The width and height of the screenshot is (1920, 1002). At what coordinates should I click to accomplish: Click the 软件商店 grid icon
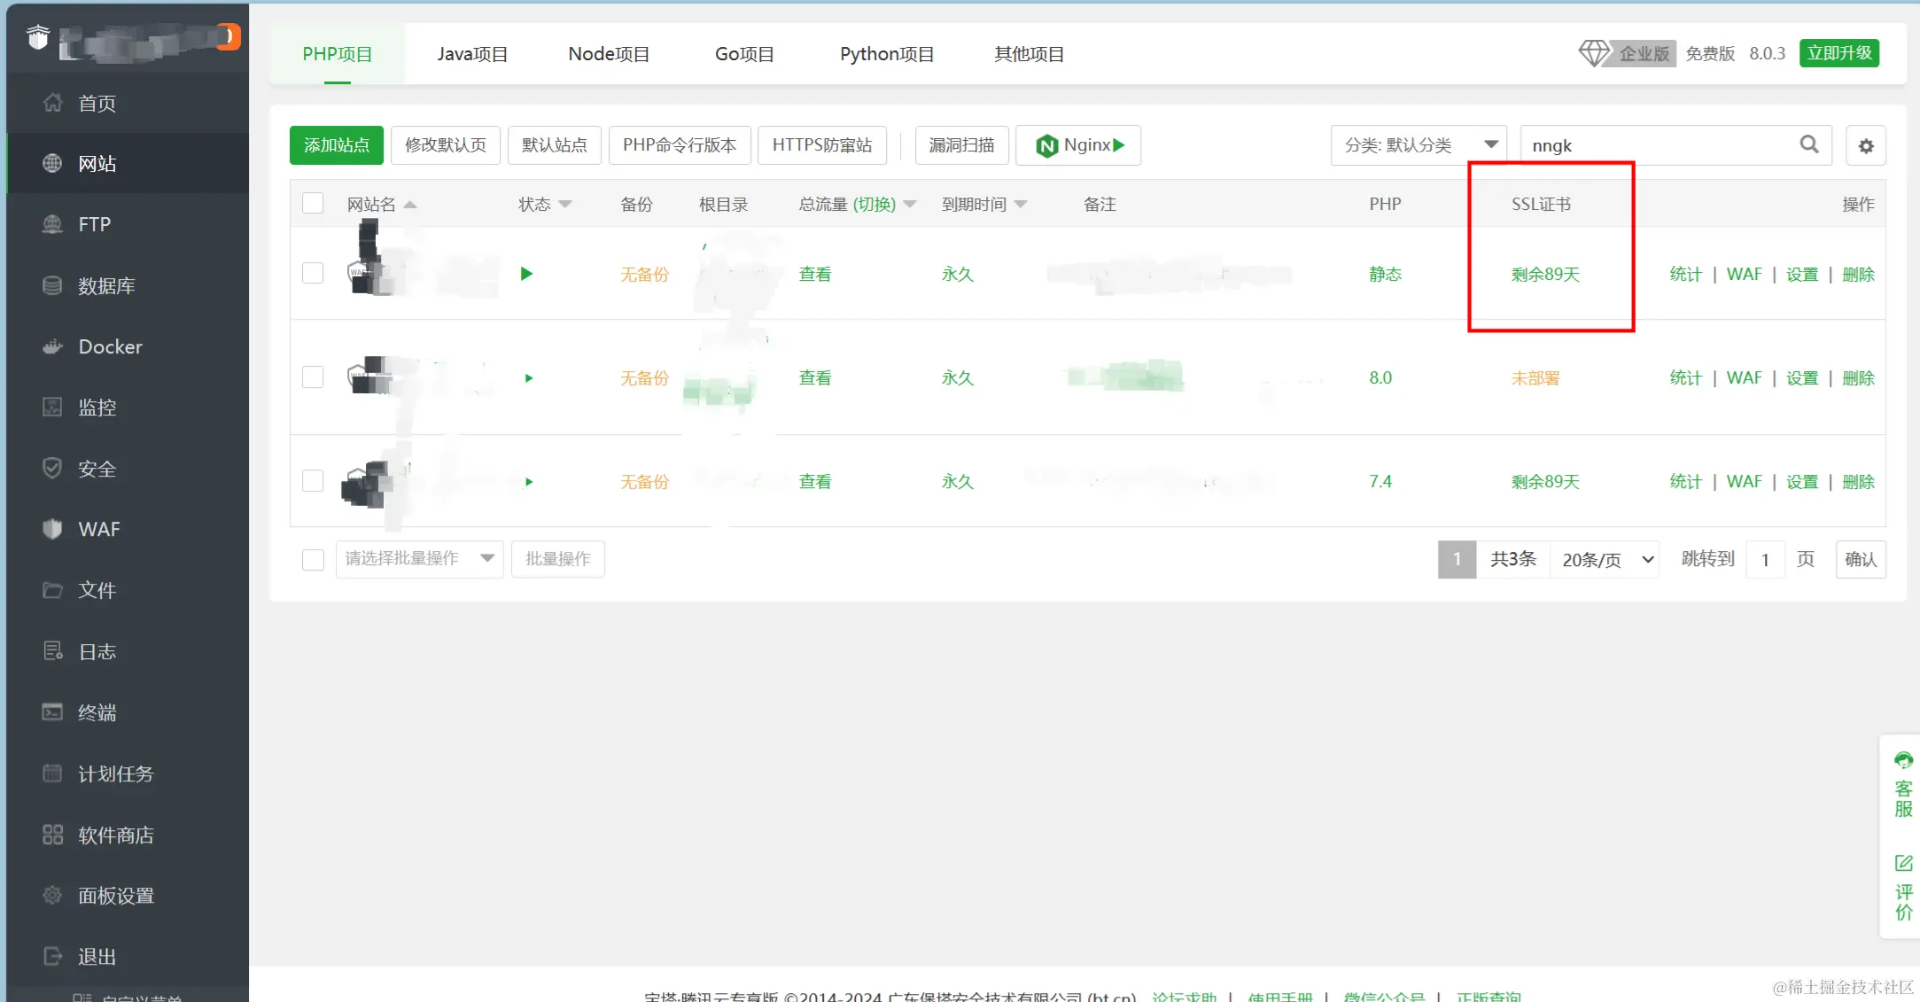pyautogui.click(x=52, y=835)
